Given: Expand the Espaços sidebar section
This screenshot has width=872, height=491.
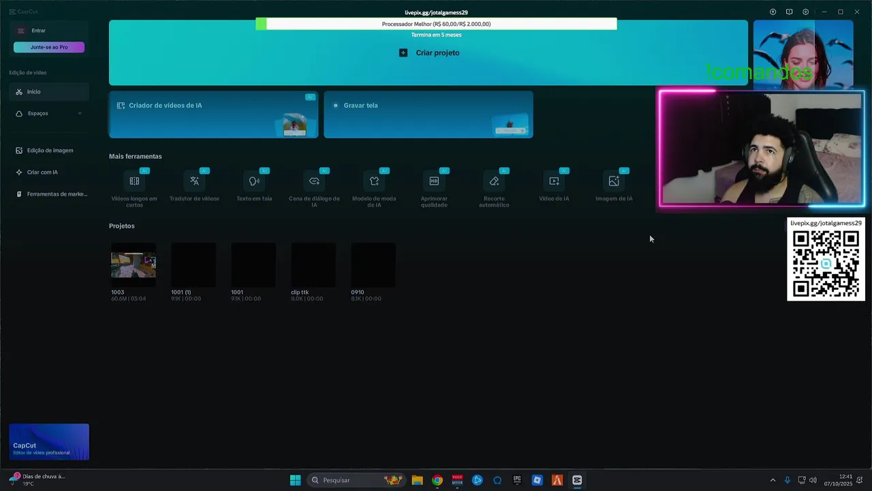Looking at the screenshot, I should [49, 113].
